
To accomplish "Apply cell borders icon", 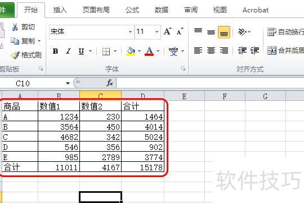I will coord(106,51).
